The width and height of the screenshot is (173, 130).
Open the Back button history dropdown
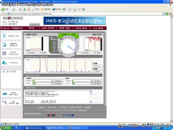[x=10, y=9]
